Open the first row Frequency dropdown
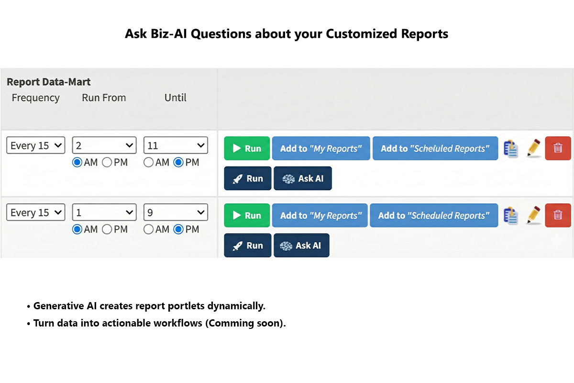The image size is (574, 383). 36,146
